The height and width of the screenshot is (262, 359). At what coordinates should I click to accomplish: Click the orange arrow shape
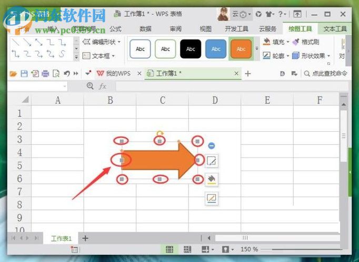coord(158,160)
